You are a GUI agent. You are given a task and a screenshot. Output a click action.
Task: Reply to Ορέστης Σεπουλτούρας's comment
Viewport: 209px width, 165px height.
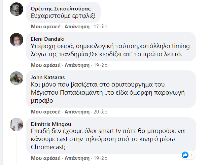click(77, 27)
